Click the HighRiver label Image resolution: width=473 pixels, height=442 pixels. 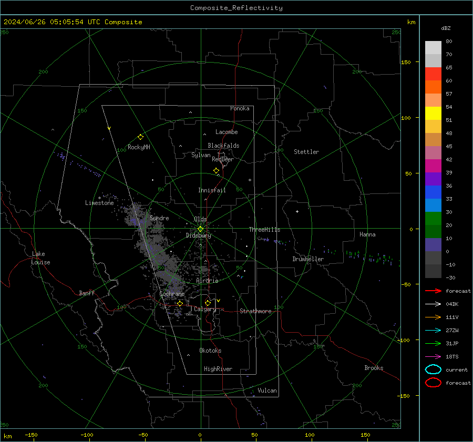(218, 369)
